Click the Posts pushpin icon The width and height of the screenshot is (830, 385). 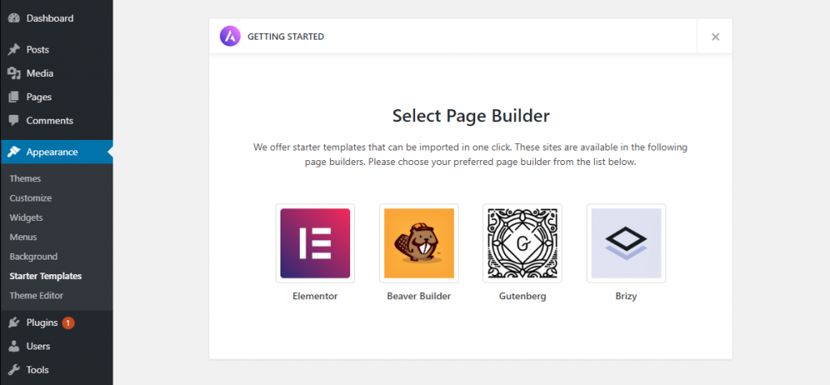[14, 49]
